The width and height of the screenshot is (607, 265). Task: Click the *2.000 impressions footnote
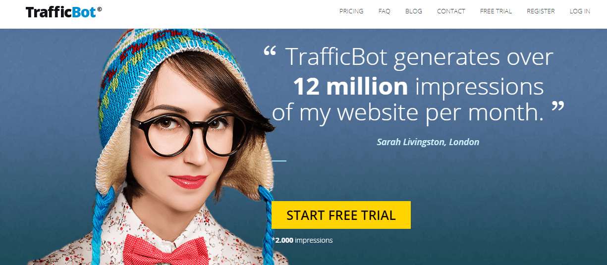302,240
